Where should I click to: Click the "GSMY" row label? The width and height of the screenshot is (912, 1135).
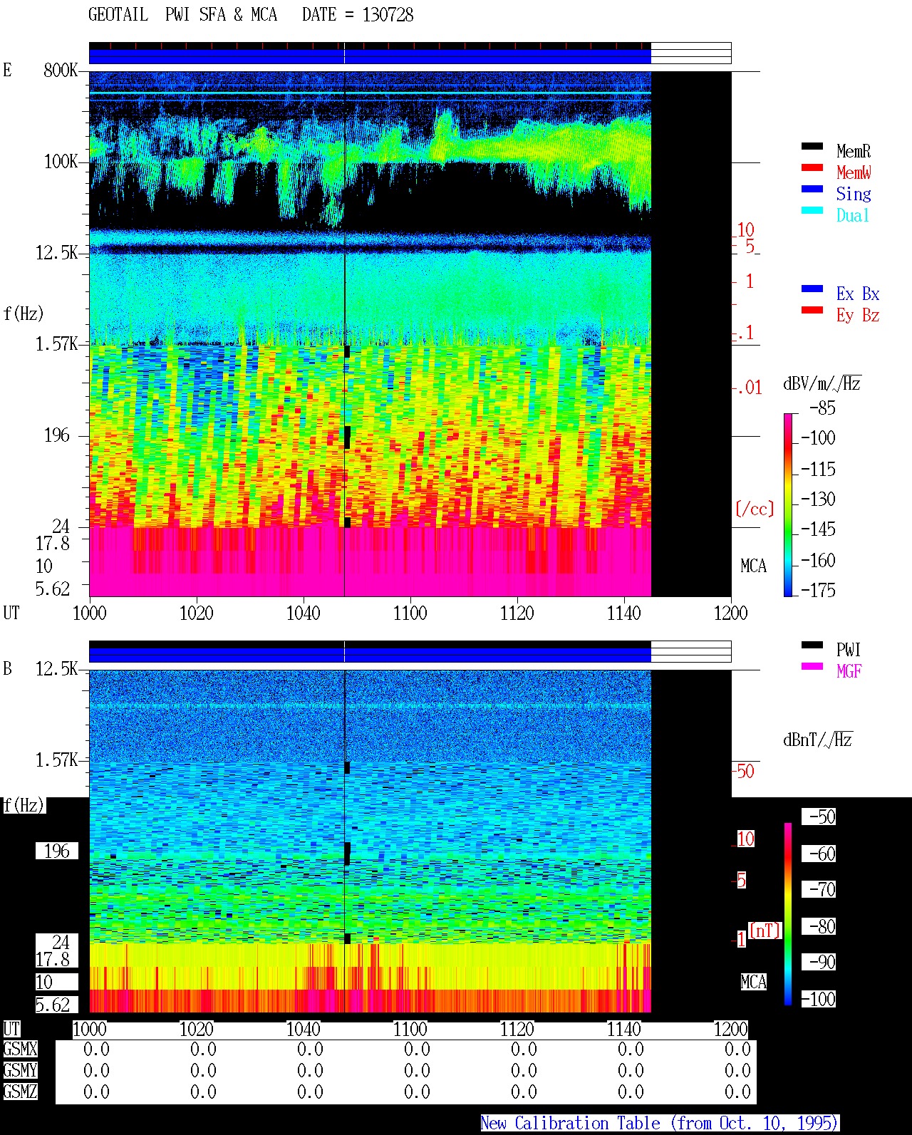point(20,1070)
